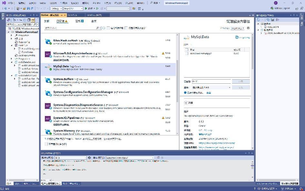Click the nuget.org globe icon near MySql.Data title
The width and height of the screenshot is (305, 191).
pyautogui.click(x=237, y=37)
